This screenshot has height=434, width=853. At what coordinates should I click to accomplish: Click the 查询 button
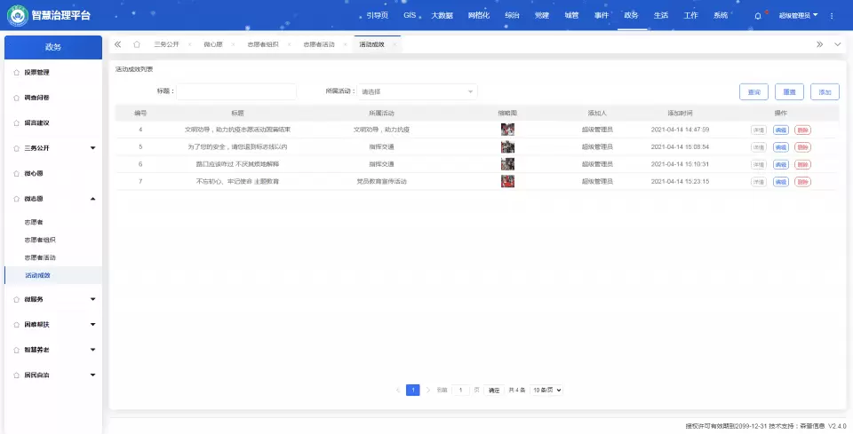[x=753, y=91]
